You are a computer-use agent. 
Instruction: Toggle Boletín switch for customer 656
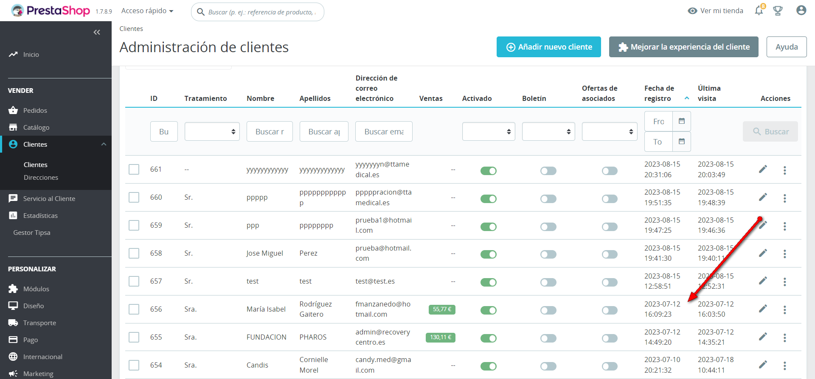(x=548, y=310)
